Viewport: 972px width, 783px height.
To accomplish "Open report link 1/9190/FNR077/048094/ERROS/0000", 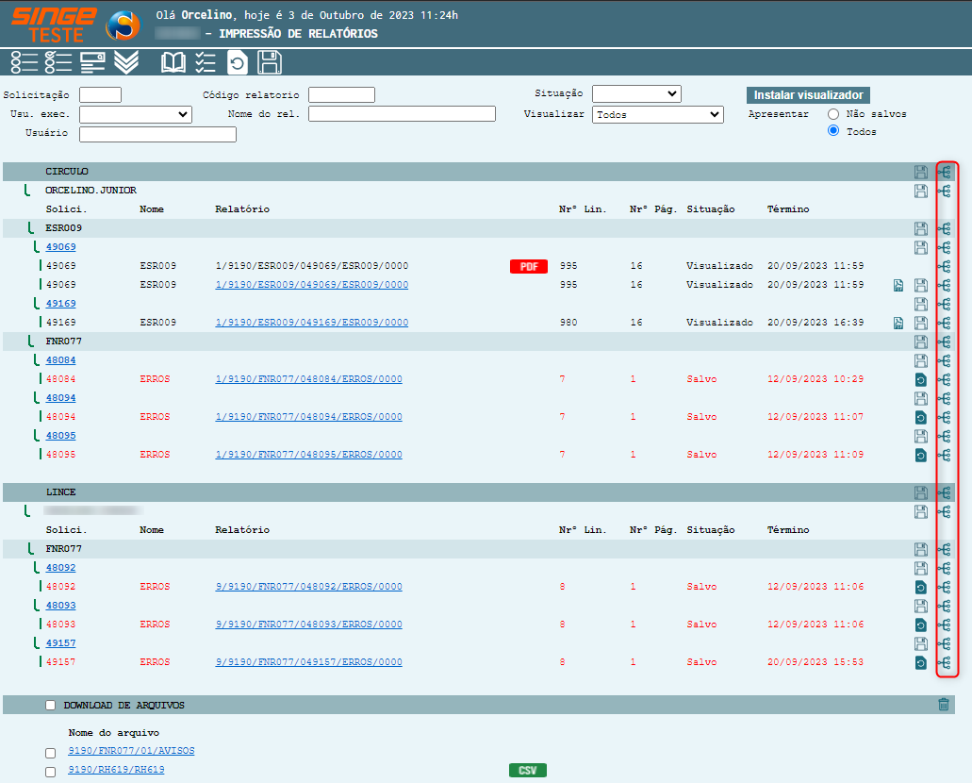I will point(308,417).
